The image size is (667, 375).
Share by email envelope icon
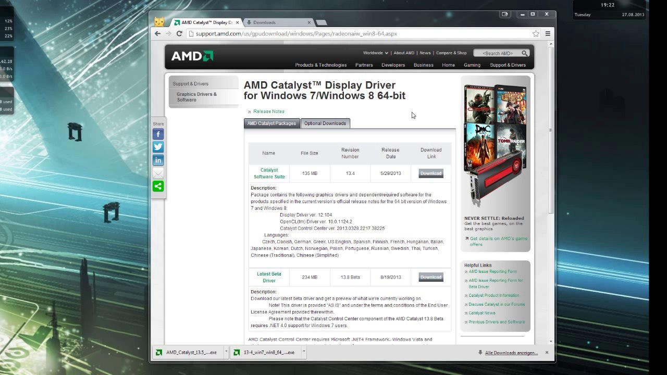coord(158,173)
